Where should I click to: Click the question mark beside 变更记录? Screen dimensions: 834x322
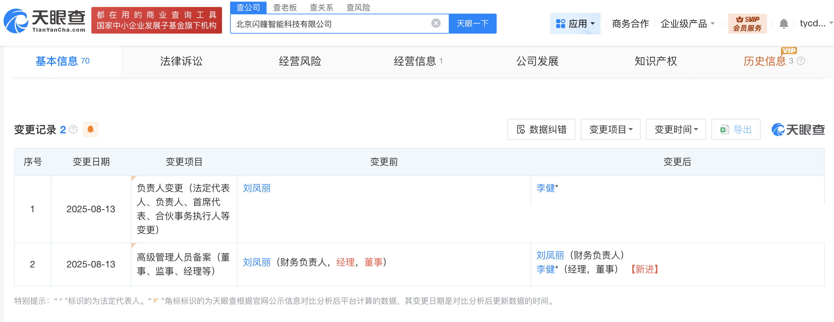[x=73, y=130]
